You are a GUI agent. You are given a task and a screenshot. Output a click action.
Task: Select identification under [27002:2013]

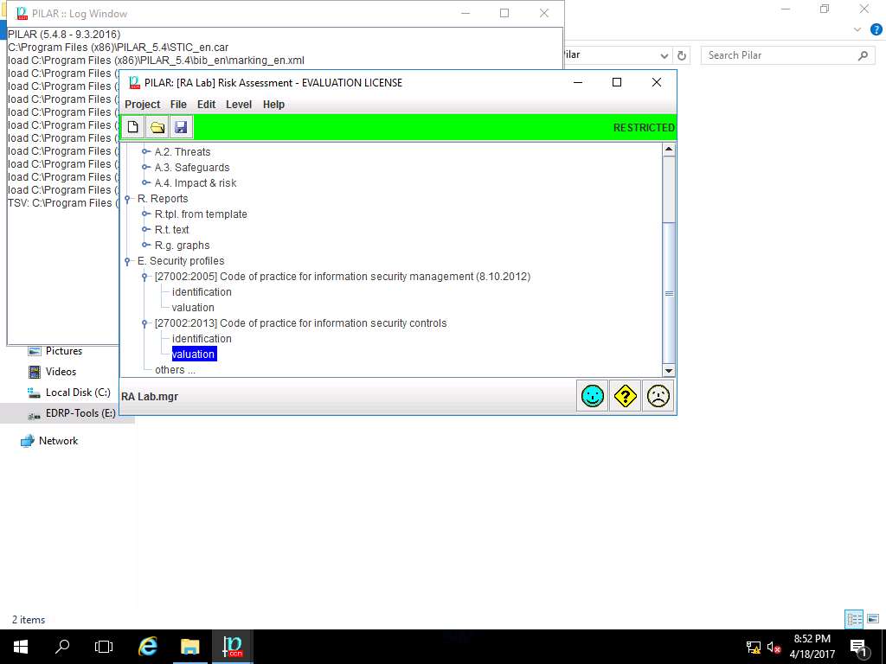(202, 339)
